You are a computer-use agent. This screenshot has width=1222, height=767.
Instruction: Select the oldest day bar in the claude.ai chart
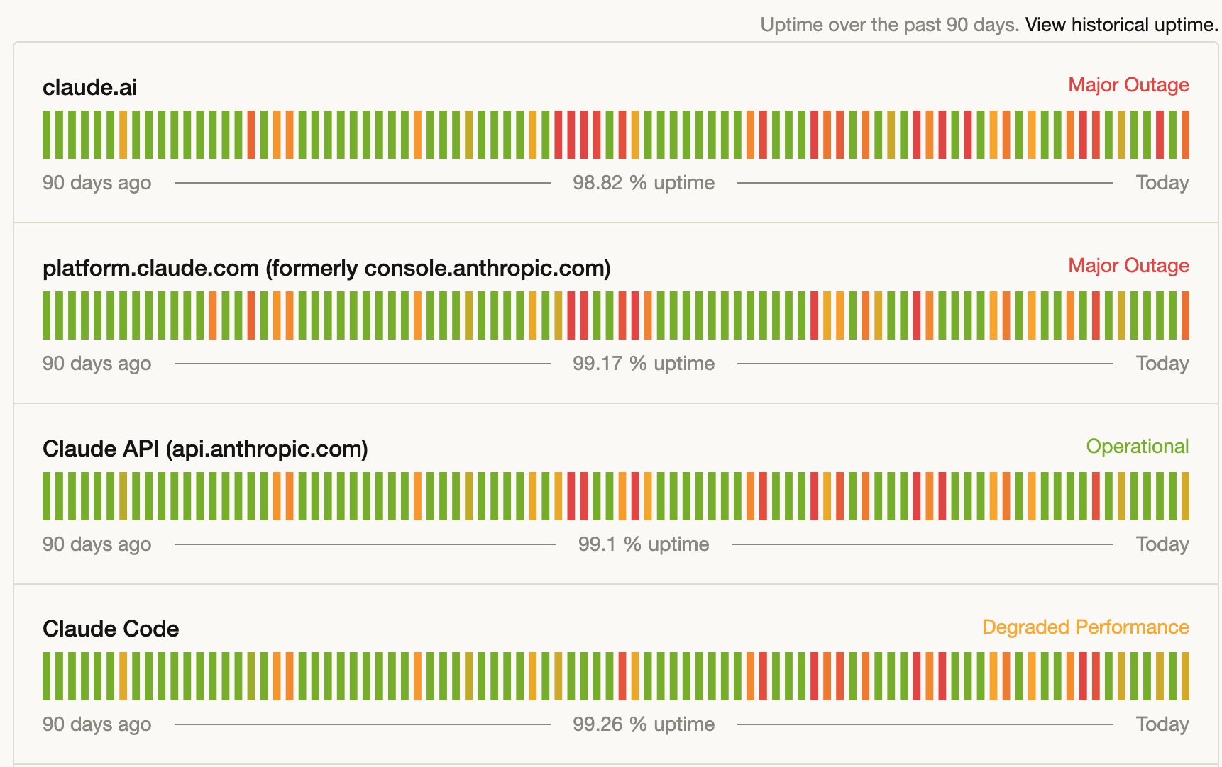point(46,135)
